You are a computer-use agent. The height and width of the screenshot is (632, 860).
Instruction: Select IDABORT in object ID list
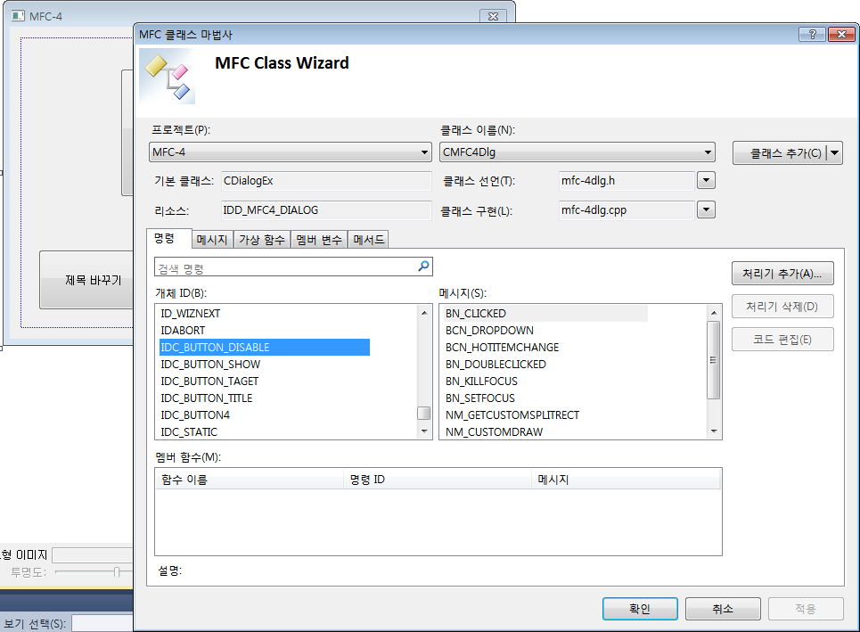click(x=183, y=331)
